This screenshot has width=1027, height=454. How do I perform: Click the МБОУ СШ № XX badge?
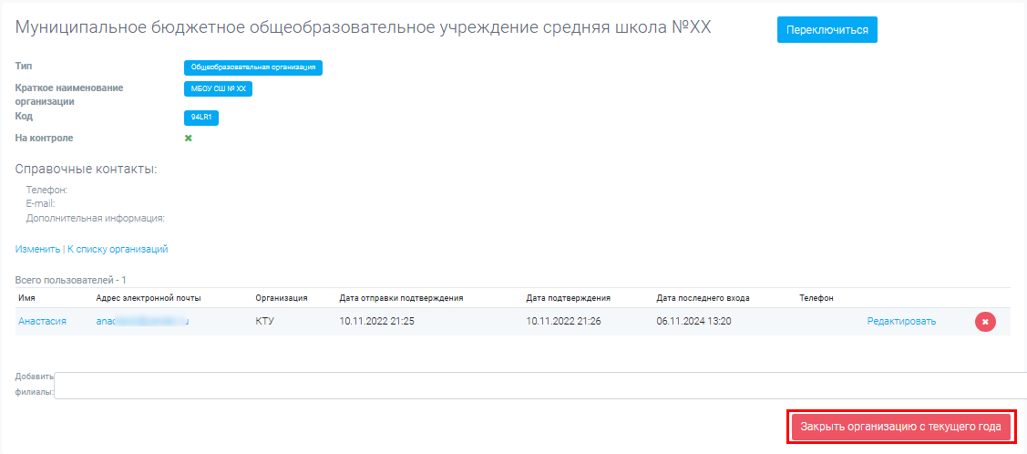[x=218, y=89]
